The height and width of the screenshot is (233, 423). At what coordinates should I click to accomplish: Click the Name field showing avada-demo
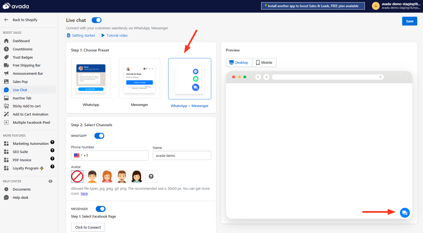(182, 156)
